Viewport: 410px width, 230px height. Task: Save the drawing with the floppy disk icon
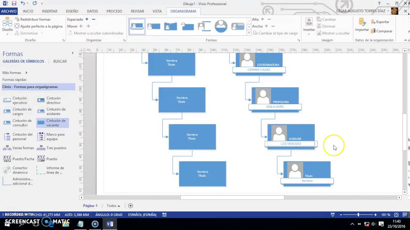pos(14,4)
